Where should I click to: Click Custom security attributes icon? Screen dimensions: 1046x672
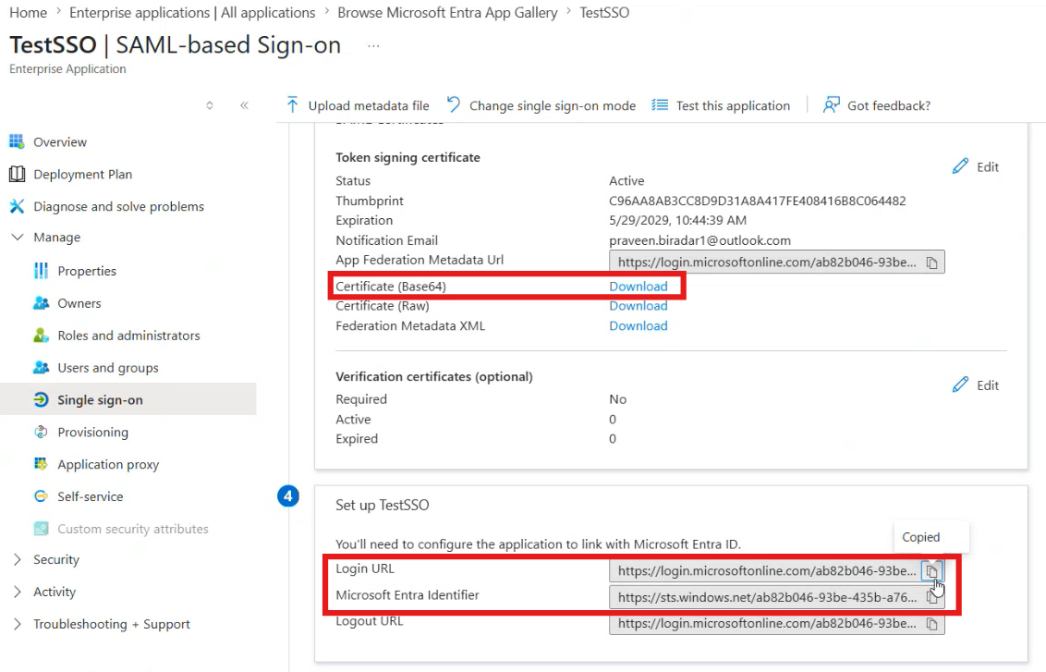(41, 529)
